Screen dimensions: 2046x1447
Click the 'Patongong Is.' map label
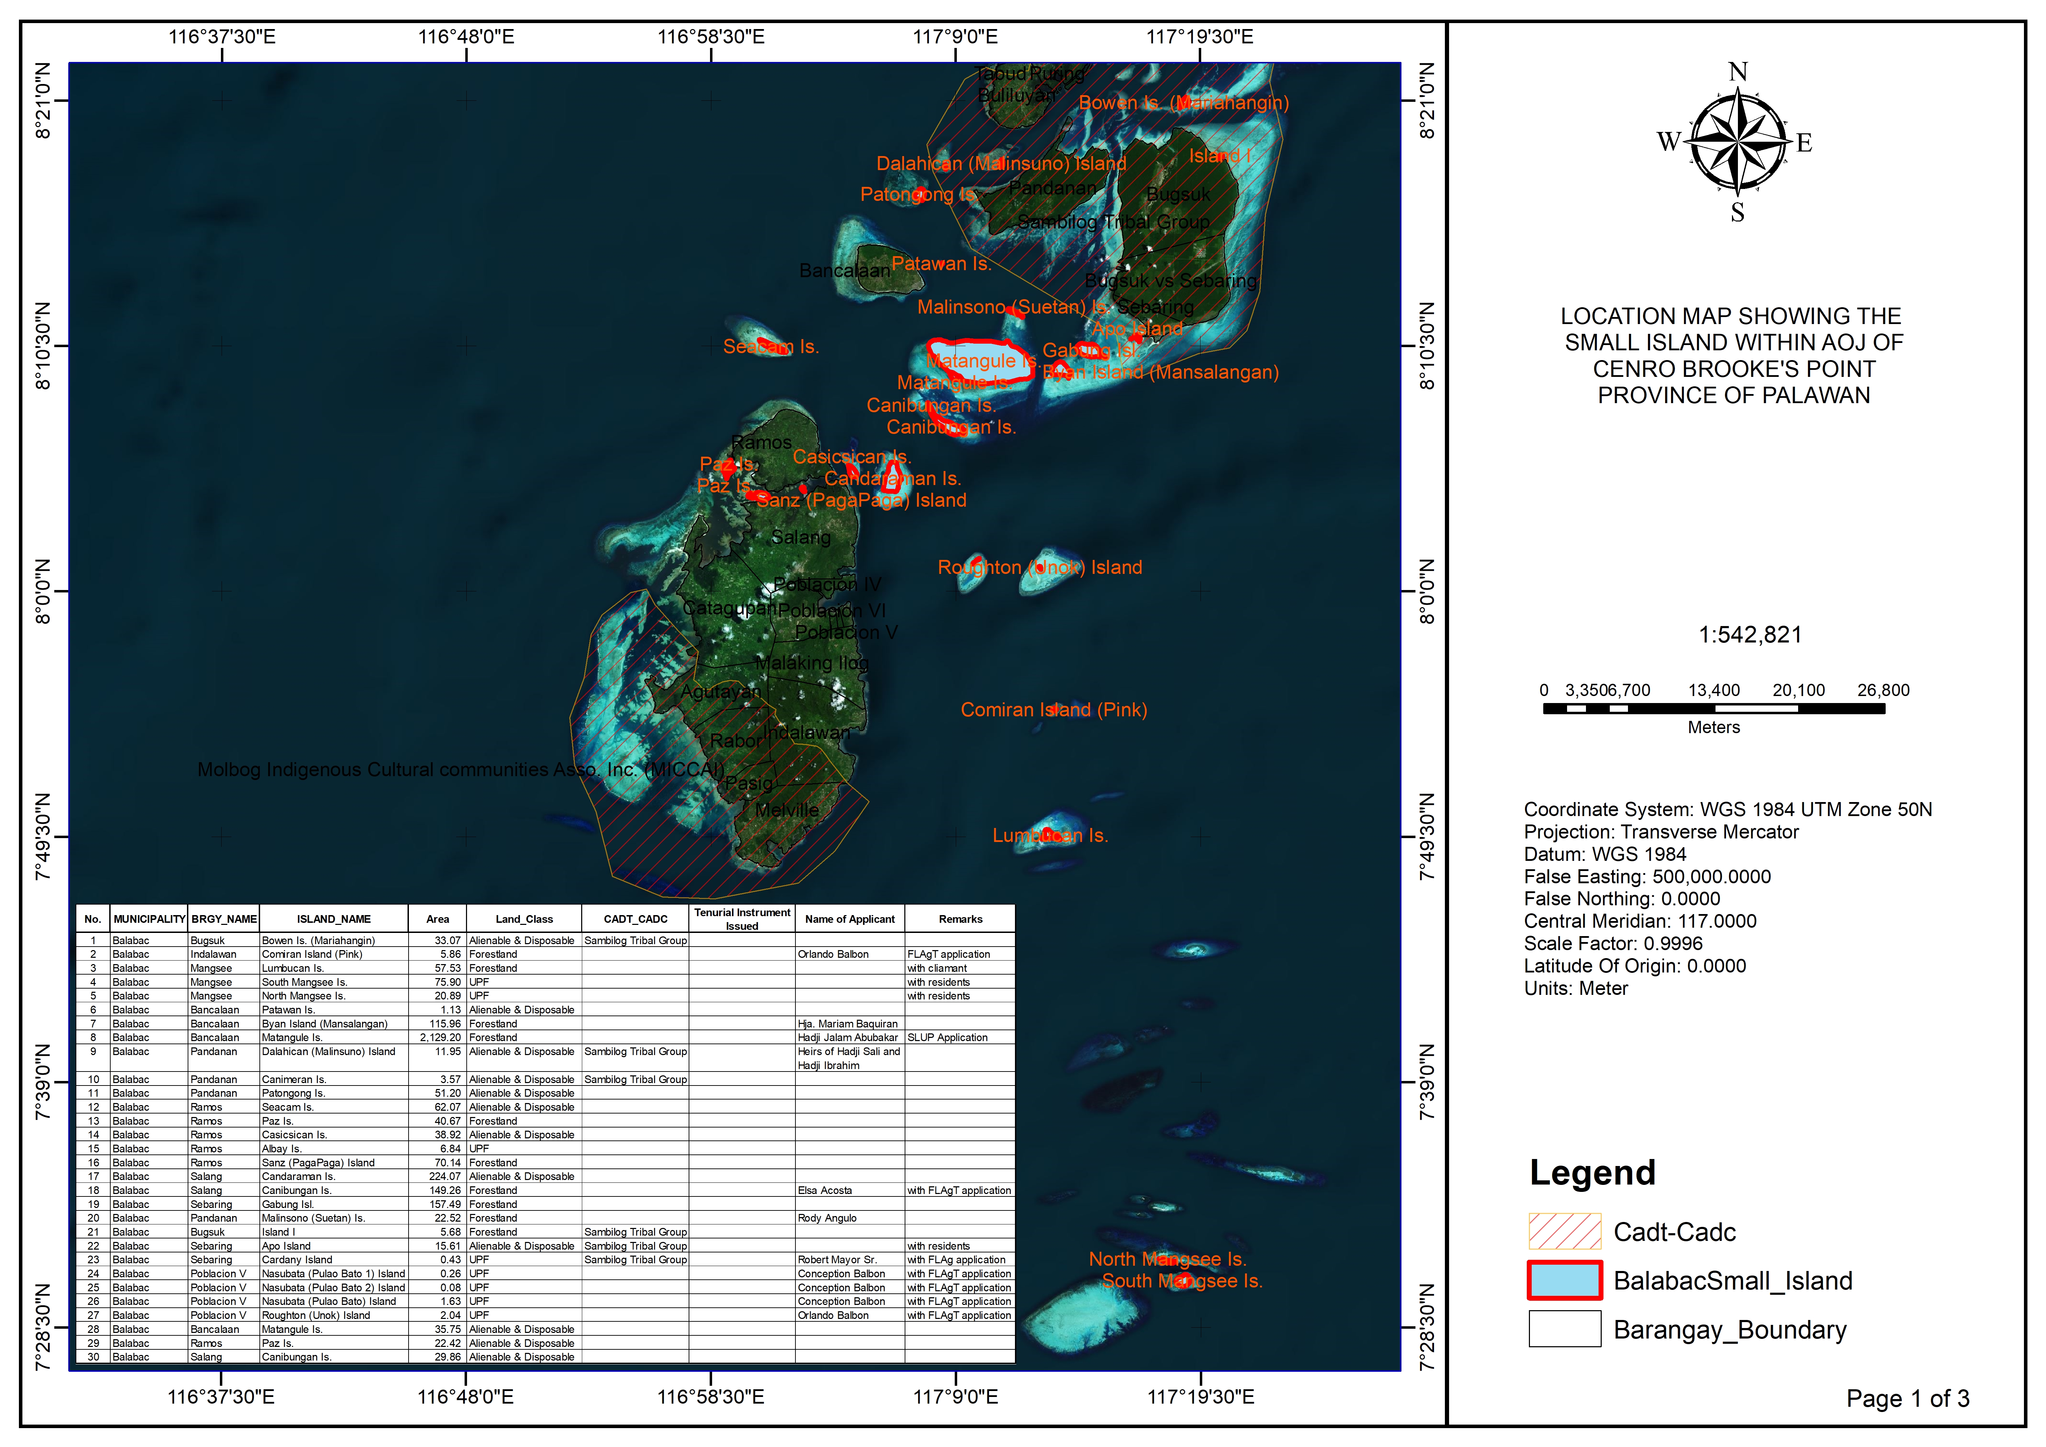[x=918, y=194]
